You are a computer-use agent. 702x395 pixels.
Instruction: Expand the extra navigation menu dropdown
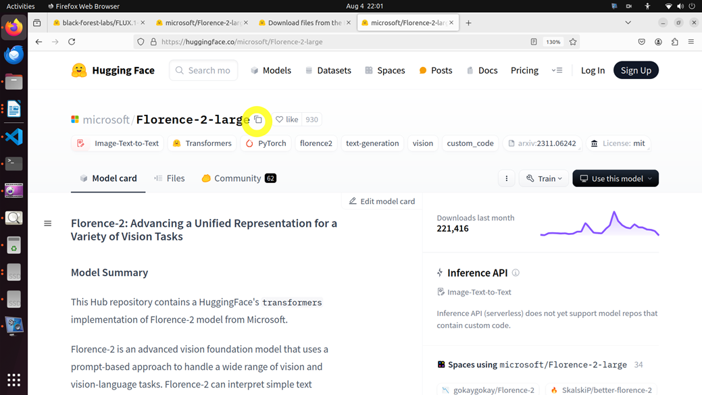557,70
